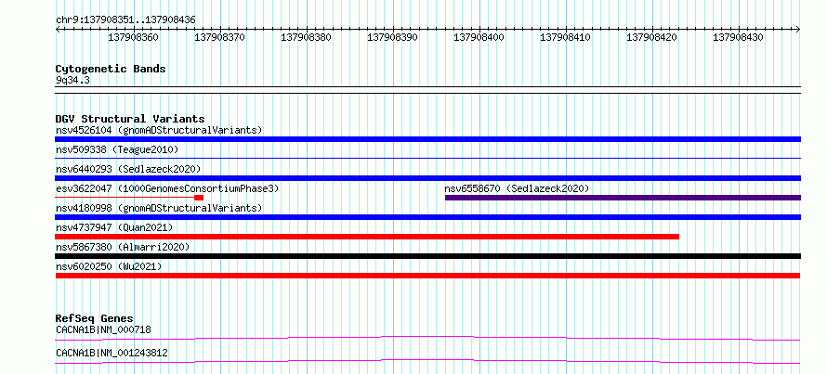Click the DGV Structural Variants track heading

[130, 119]
